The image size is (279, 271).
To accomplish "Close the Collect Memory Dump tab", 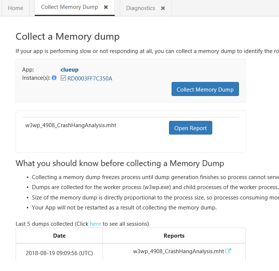I will (106, 7).
